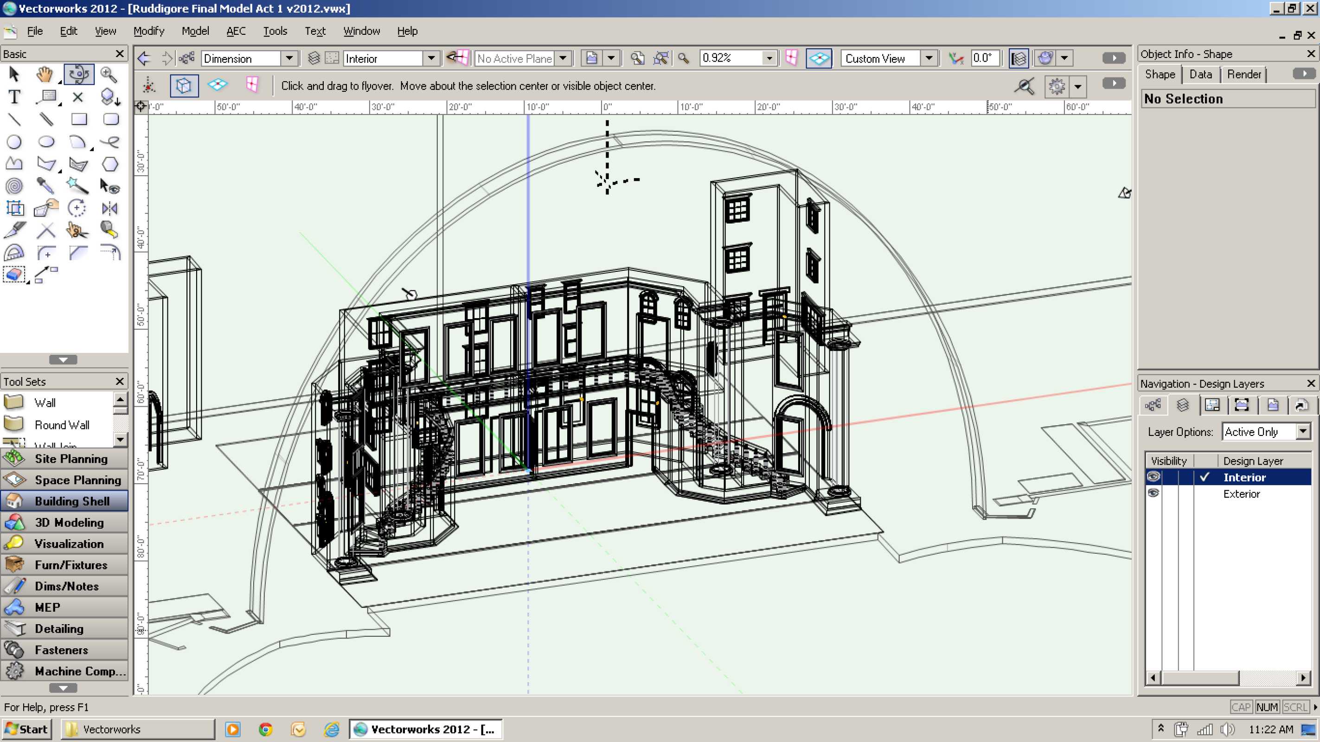Open the Dimension class dropdown
This screenshot has width=1320, height=742.
point(289,58)
